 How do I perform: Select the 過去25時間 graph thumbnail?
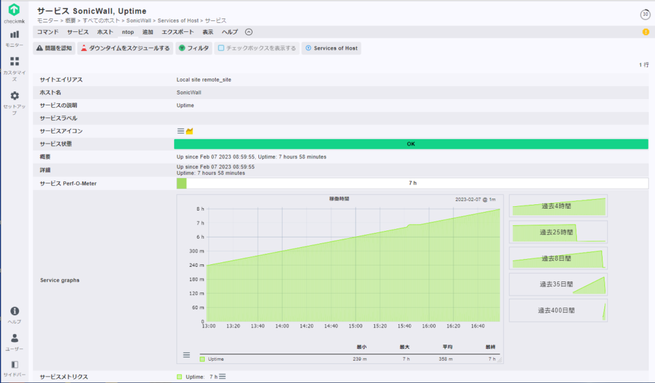pos(558,232)
